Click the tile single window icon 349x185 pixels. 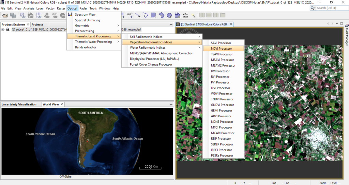(223, 15)
